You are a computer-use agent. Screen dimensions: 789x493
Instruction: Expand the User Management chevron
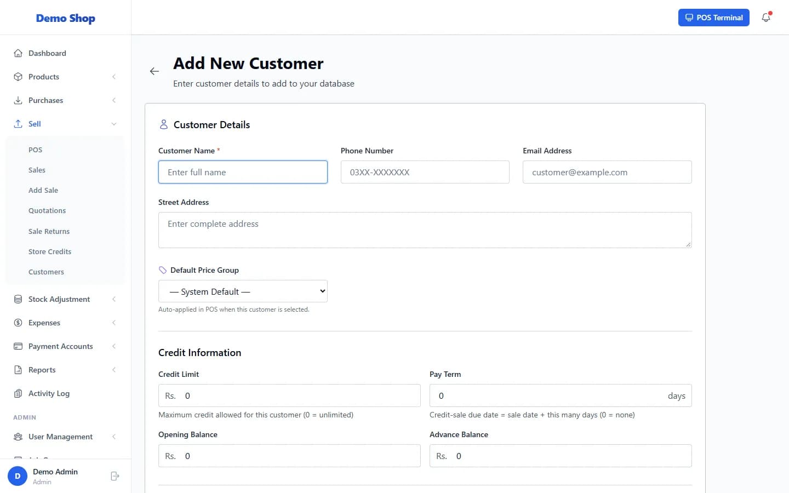pyautogui.click(x=114, y=437)
